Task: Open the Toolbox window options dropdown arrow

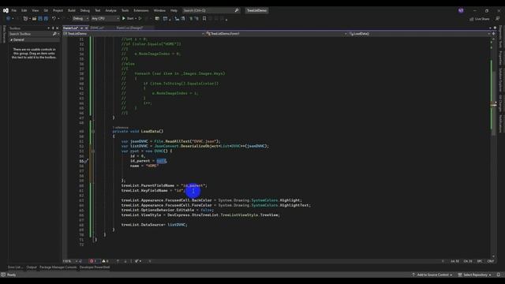Action: point(49,28)
